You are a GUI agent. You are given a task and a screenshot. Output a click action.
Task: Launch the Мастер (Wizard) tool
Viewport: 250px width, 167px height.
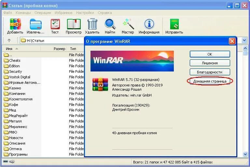(128, 24)
